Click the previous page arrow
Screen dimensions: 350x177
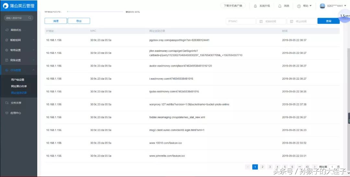pyautogui.click(x=248, y=167)
